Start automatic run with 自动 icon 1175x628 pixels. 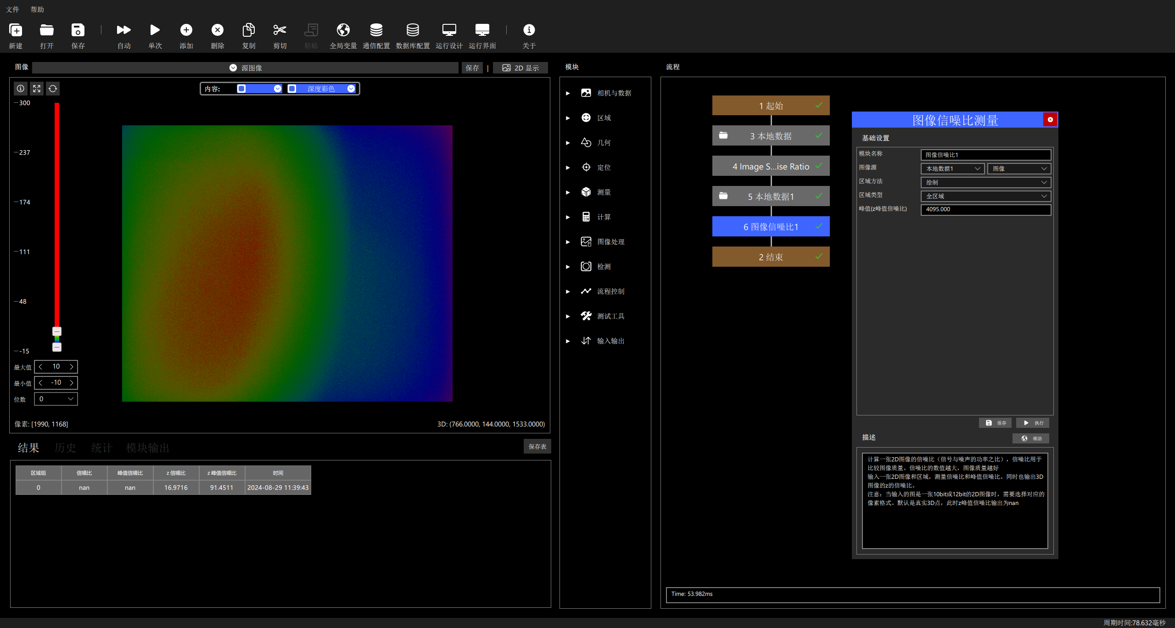pyautogui.click(x=124, y=30)
